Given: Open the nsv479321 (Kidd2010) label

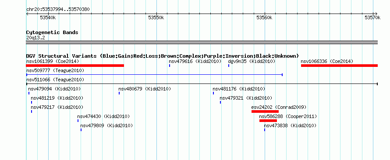Looking at the screenshot, I should click(x=246, y=98).
